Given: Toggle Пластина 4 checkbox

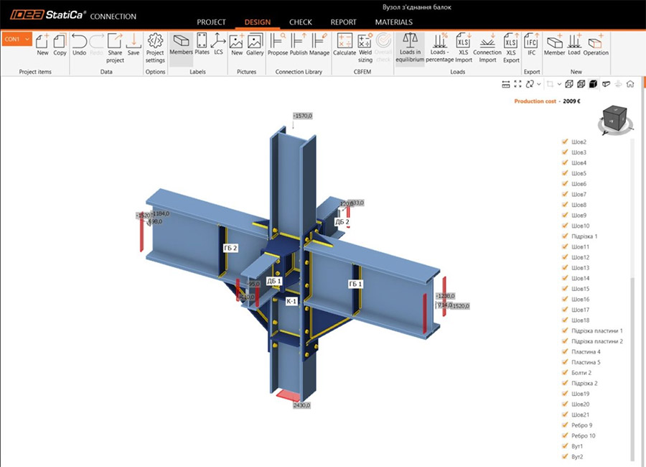Looking at the screenshot, I should [564, 352].
